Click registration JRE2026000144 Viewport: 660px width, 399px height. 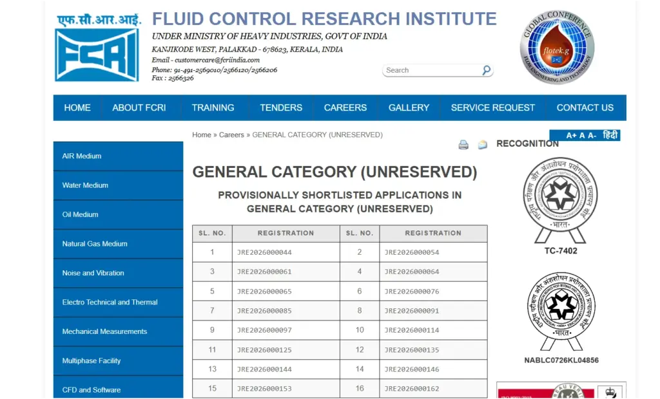pos(264,369)
